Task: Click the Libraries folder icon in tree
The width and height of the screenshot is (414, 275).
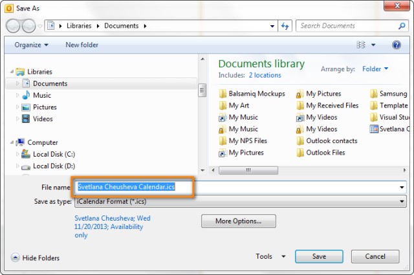Action: point(20,72)
